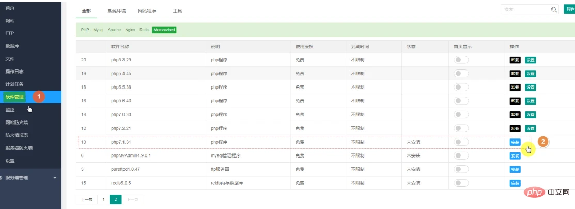Expand the 服务器管理 dropdown arrow
The width and height of the screenshot is (575, 209).
(x=55, y=178)
